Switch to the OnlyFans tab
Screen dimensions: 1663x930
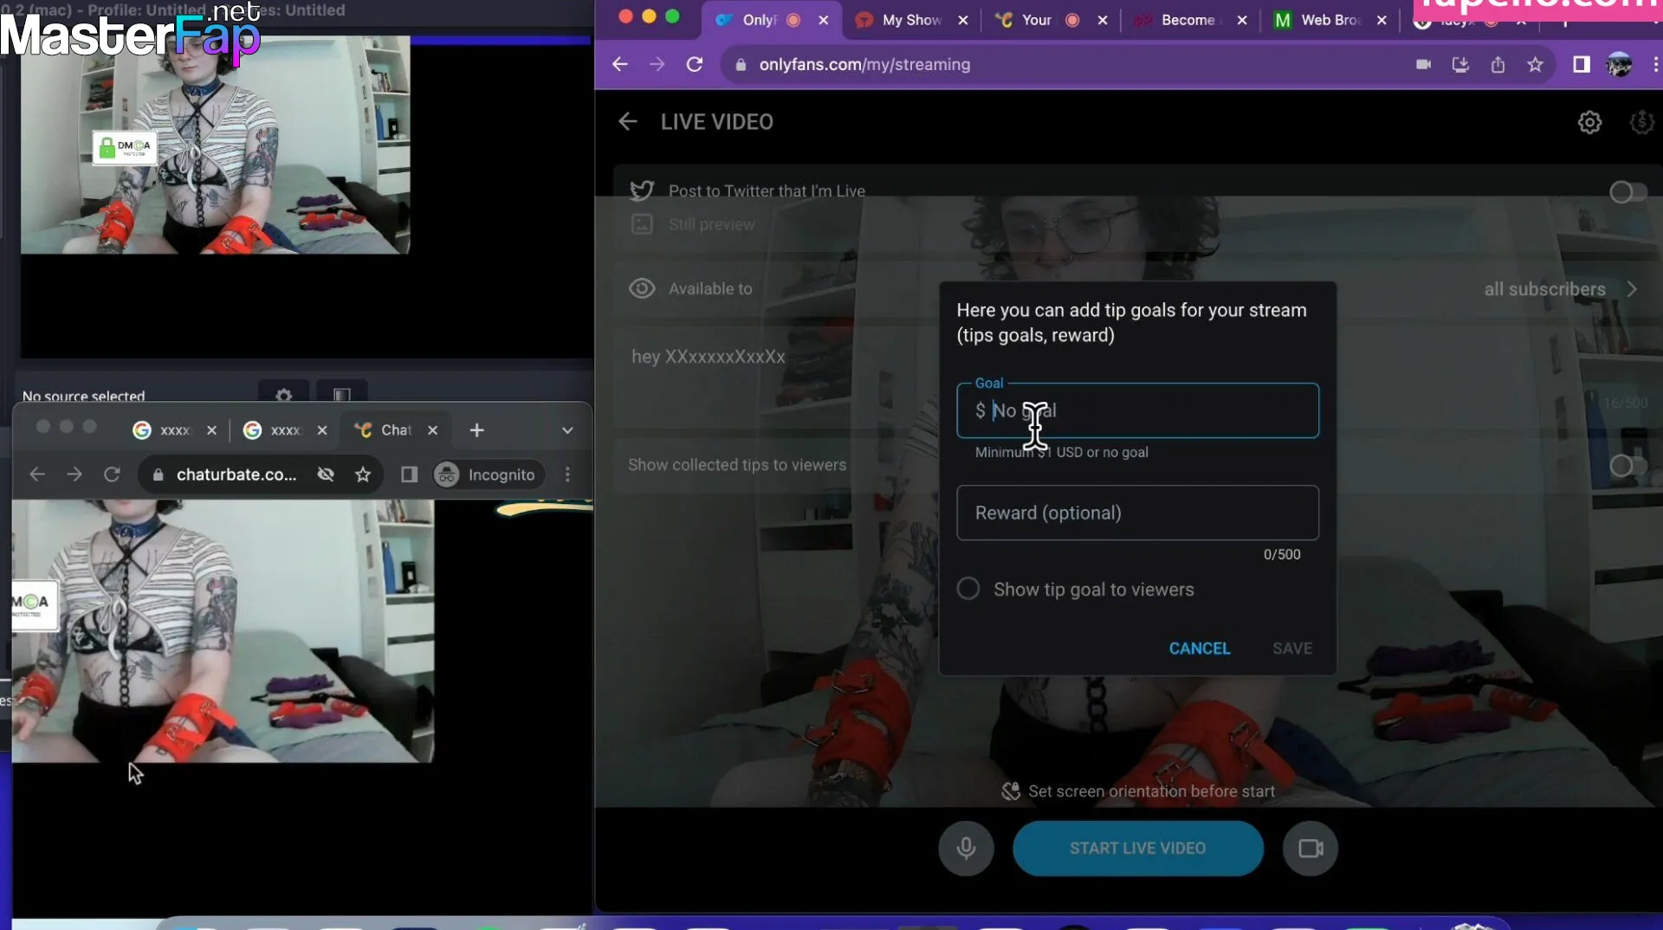pyautogui.click(x=759, y=20)
